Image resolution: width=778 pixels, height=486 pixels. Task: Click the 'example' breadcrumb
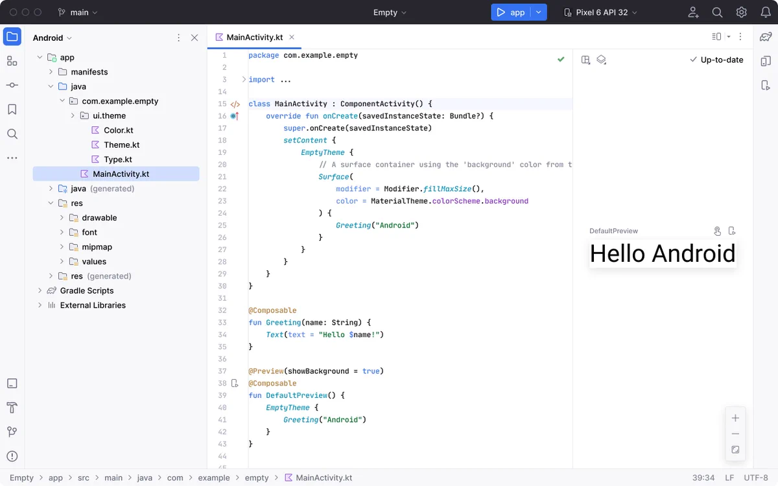click(x=214, y=478)
